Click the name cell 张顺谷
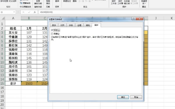This screenshot has height=109, width=175. click(x=13, y=75)
